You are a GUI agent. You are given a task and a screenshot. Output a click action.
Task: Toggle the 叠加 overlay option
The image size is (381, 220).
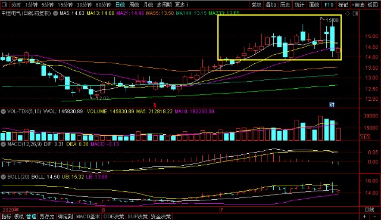coord(271,5)
